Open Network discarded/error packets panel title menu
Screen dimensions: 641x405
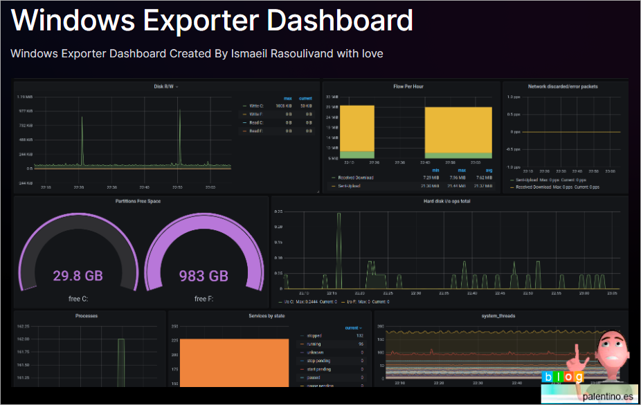tap(563, 86)
